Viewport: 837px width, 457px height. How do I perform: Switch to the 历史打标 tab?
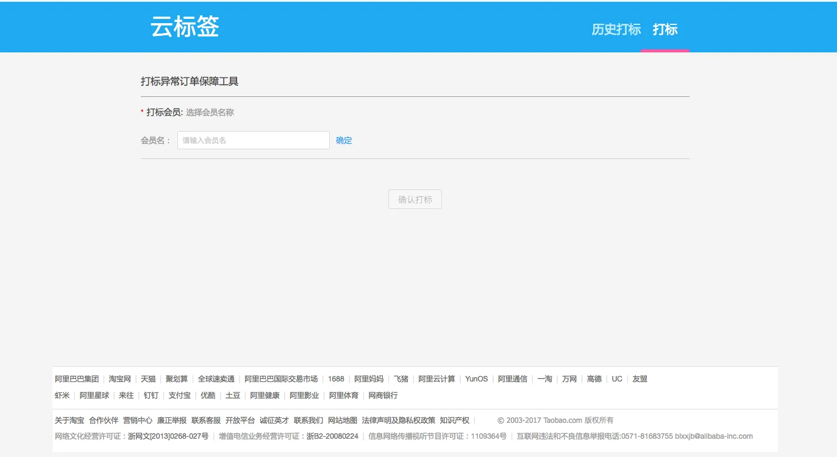point(616,29)
